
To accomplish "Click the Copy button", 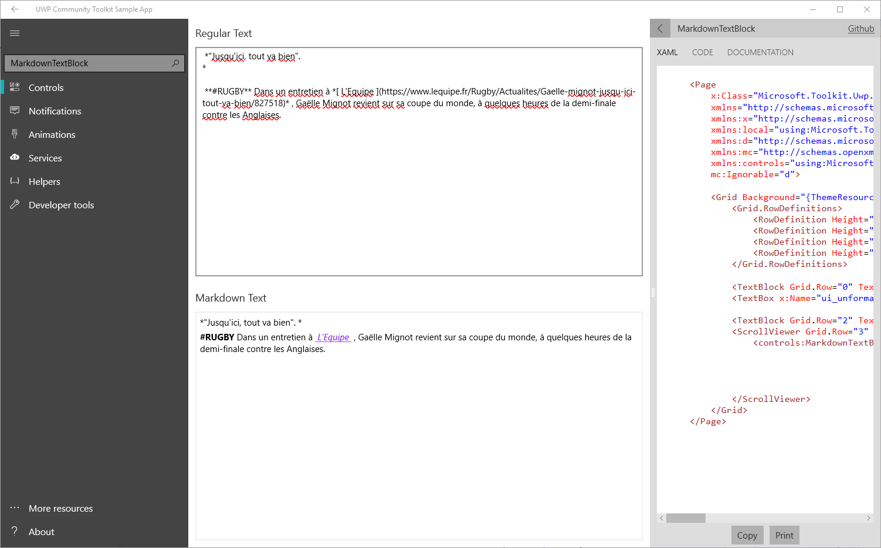I will pyautogui.click(x=747, y=535).
